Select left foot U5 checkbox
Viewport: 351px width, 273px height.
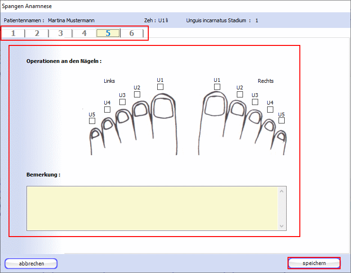tap(92, 121)
